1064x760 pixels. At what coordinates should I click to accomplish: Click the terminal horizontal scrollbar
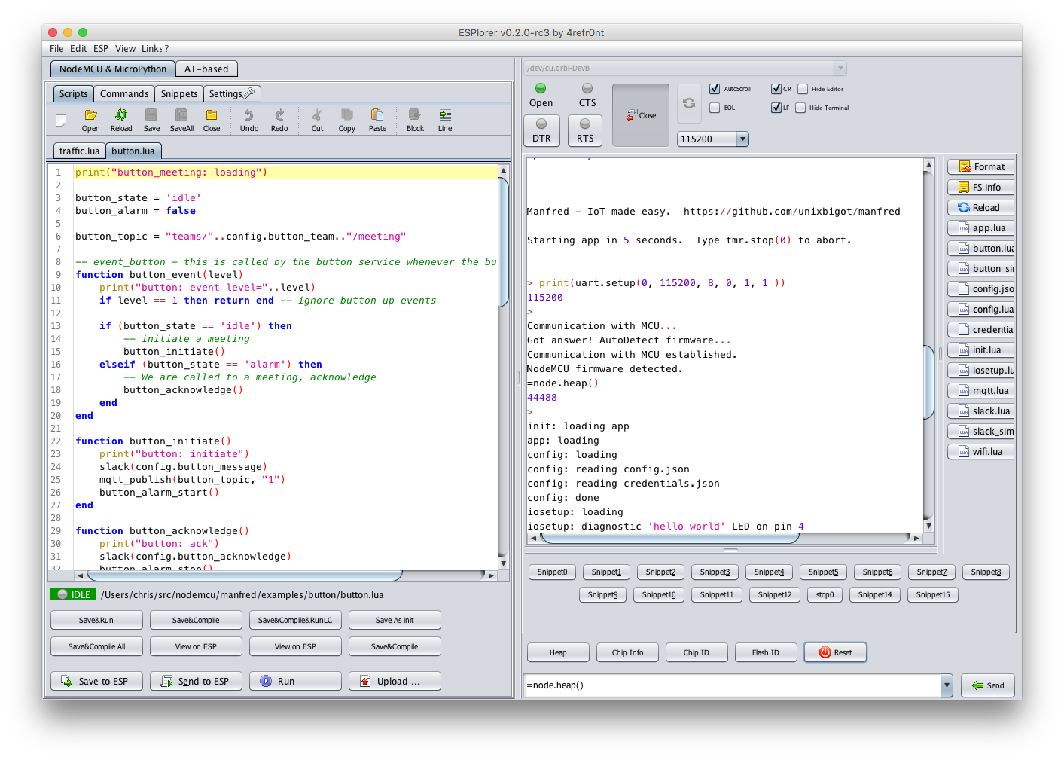pos(669,538)
